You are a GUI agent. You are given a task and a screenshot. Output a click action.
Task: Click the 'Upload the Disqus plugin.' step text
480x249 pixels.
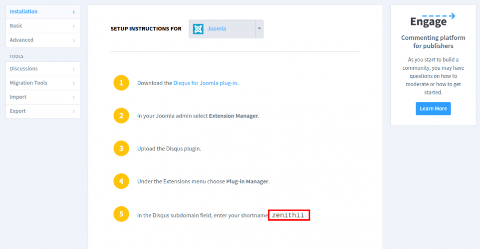pyautogui.click(x=169, y=149)
